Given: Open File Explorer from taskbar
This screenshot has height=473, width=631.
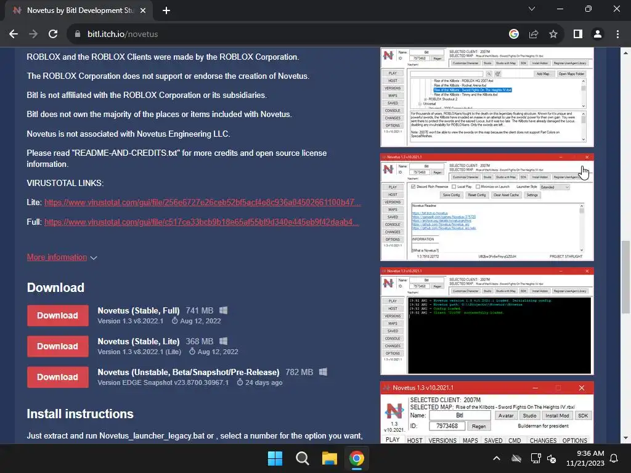Looking at the screenshot, I should point(329,458).
